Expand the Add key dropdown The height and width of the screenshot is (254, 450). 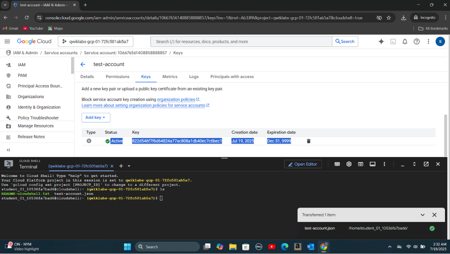point(96,117)
